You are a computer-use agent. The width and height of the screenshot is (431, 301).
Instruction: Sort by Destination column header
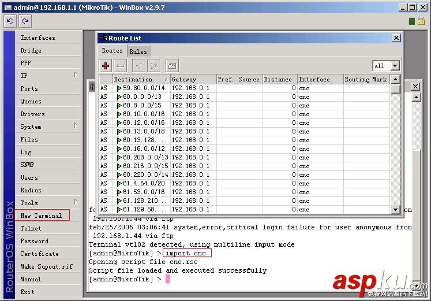[x=141, y=79]
